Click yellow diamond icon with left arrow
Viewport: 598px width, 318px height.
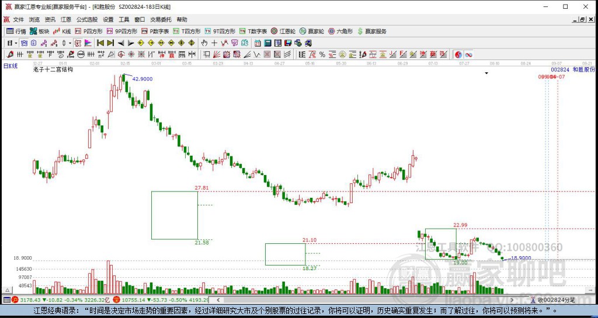141,43
